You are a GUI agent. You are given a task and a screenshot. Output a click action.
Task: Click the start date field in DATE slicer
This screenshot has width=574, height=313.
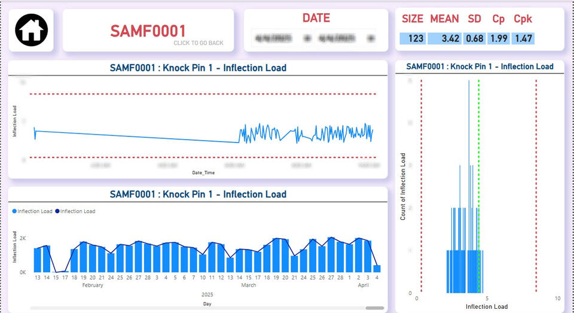[273, 38]
